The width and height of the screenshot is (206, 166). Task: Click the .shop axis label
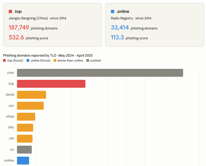(10, 117)
